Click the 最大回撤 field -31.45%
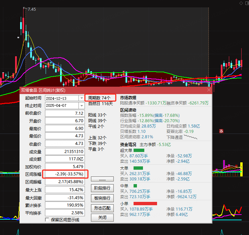This screenshot has height=235, width=249. pos(65,198)
